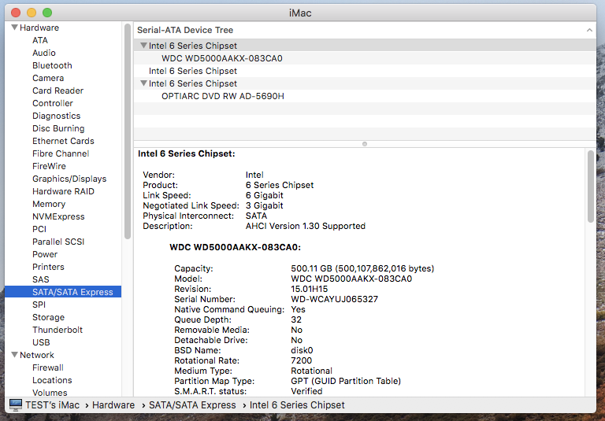This screenshot has width=605, height=421.
Task: Click the Link Speed 6 Gigabit value
Action: coord(265,195)
